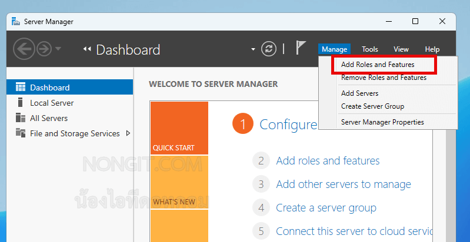Click the WELCOME TO SERVER MANAGER heading

(x=213, y=84)
